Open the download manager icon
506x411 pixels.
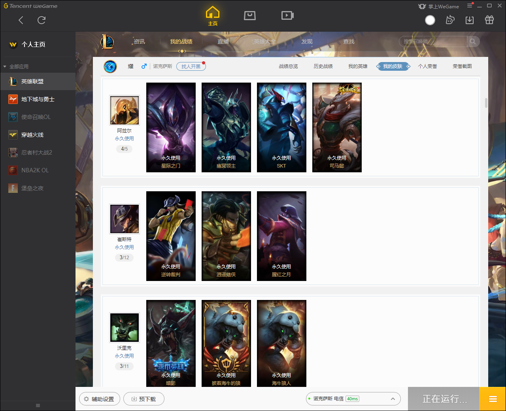click(470, 20)
